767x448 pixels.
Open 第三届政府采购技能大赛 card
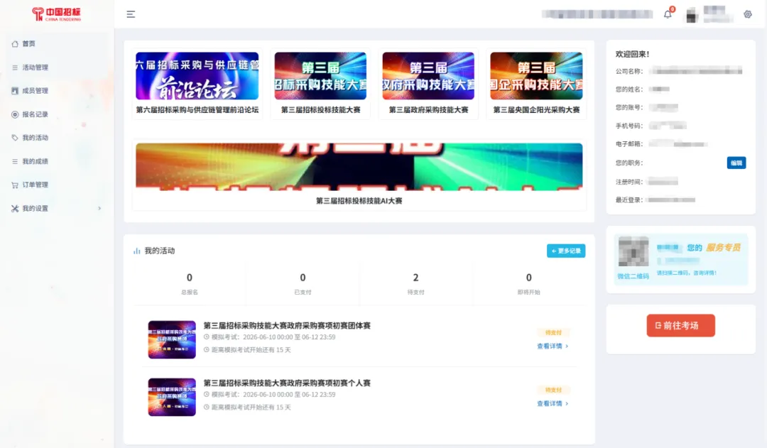[428, 84]
